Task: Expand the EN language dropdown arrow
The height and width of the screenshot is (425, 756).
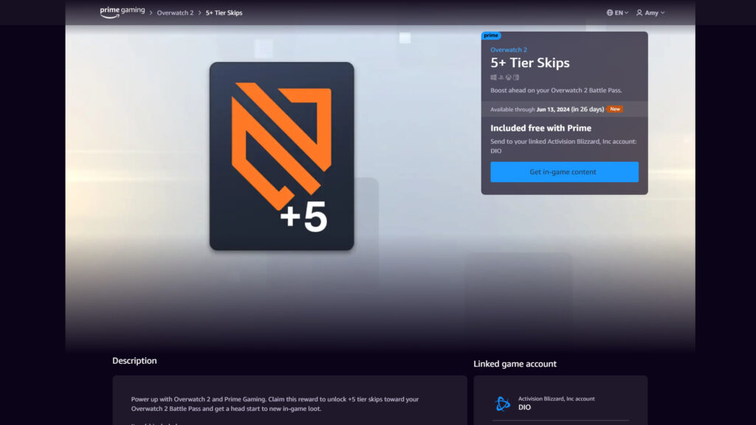Action: [x=627, y=13]
